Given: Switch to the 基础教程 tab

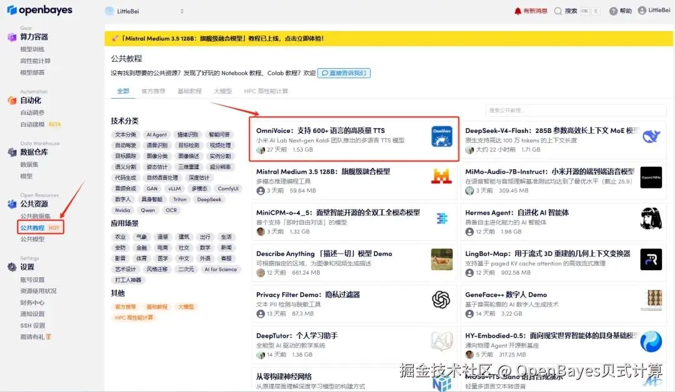Looking at the screenshot, I should coord(189,91).
